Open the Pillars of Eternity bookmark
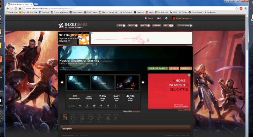Viewport: 253px width, 137px height. [x=108, y=12]
